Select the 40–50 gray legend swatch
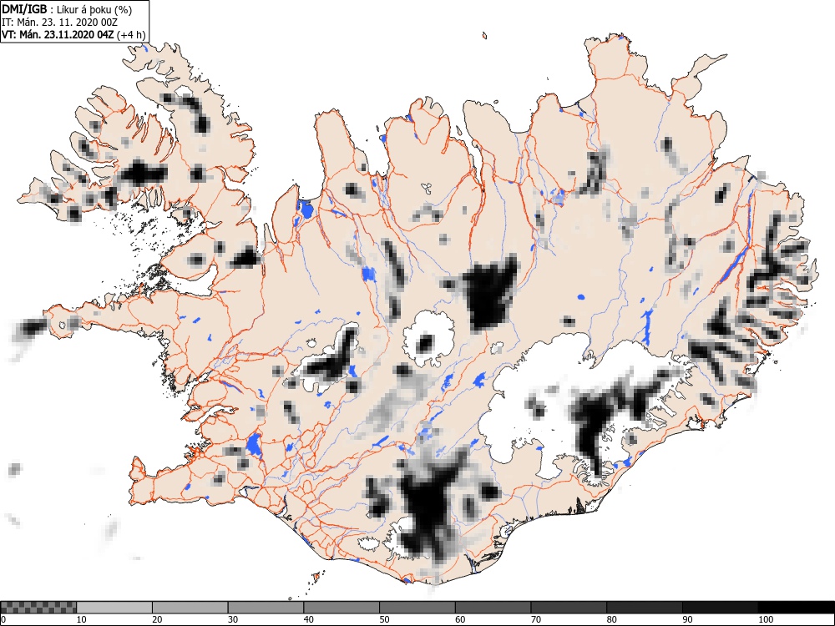Viewport: 835px width, 626px height. (342, 608)
